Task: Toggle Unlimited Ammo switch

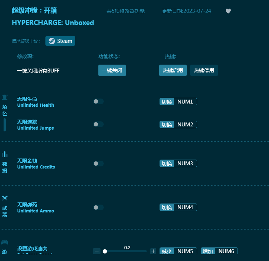Action: [x=98, y=207]
